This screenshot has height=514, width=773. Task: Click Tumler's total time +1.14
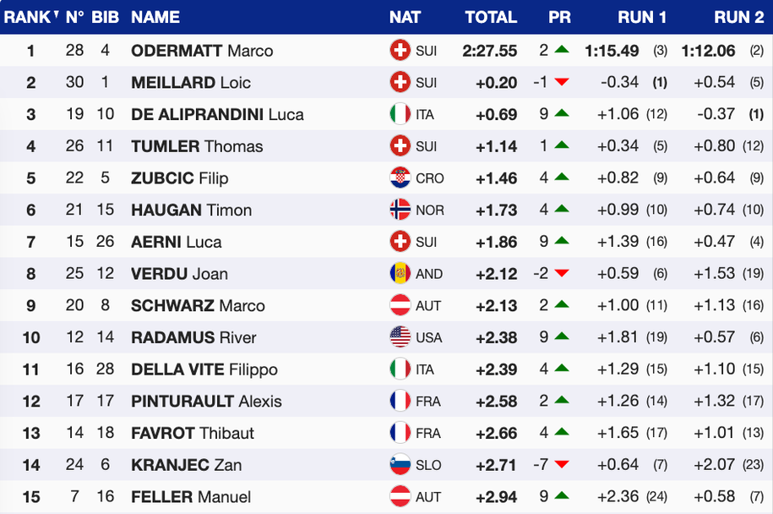[x=497, y=146]
